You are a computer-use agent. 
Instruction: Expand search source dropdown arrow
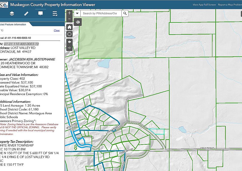77,13
